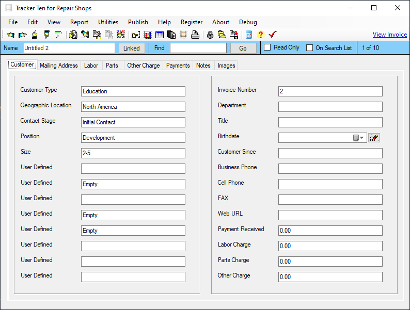The height and width of the screenshot is (310, 410).
Task: Click the padlock icon in toolbar
Action: pos(210,35)
